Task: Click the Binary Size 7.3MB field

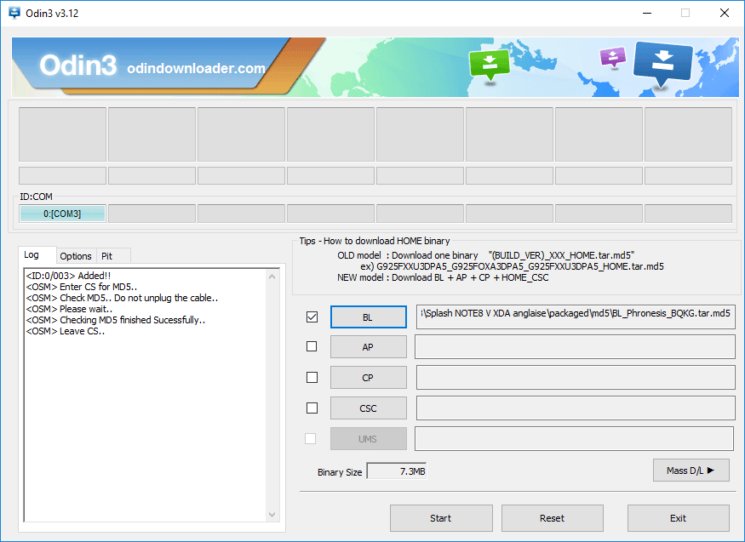Action: [x=397, y=471]
